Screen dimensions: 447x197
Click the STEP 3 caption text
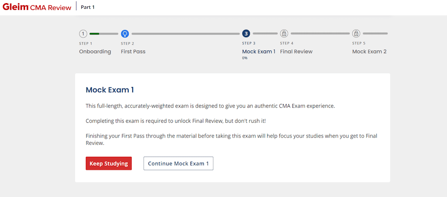249,43
